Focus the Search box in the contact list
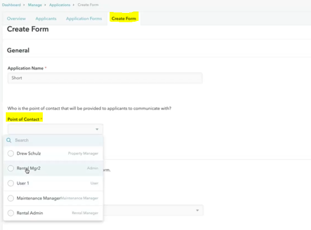The height and width of the screenshot is (230, 311). click(x=56, y=140)
